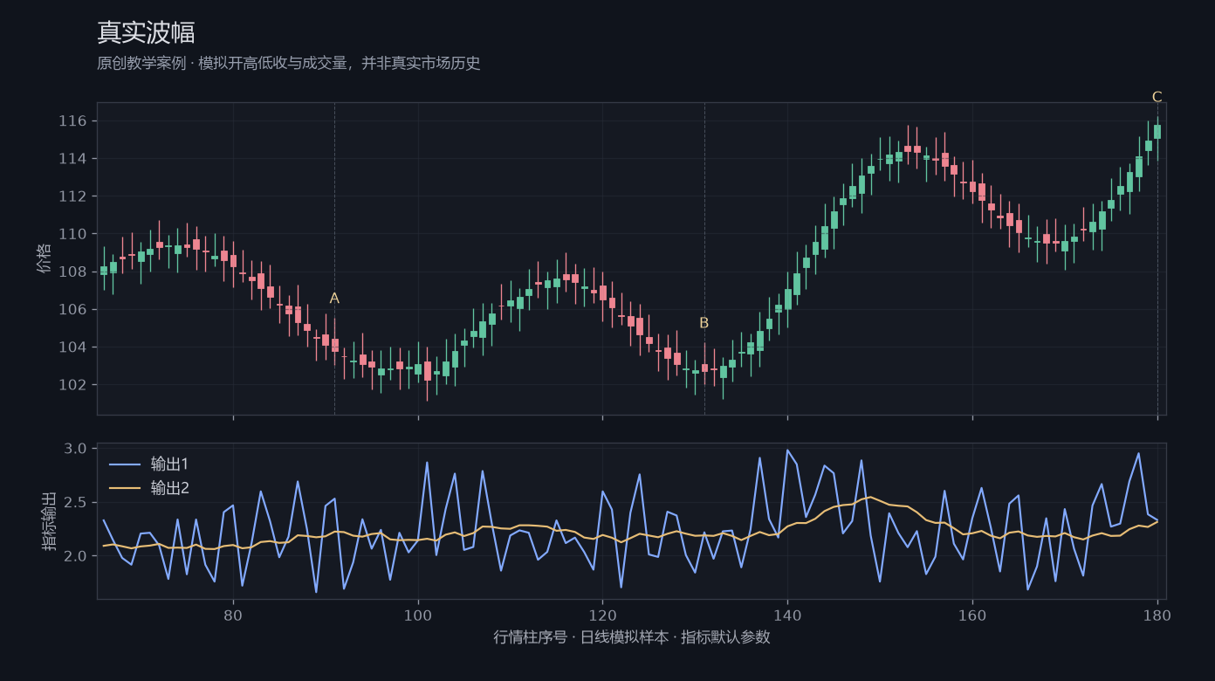The height and width of the screenshot is (681, 1215).
Task: Click the yellow 输出2 legend line swatch
Action: pos(123,489)
